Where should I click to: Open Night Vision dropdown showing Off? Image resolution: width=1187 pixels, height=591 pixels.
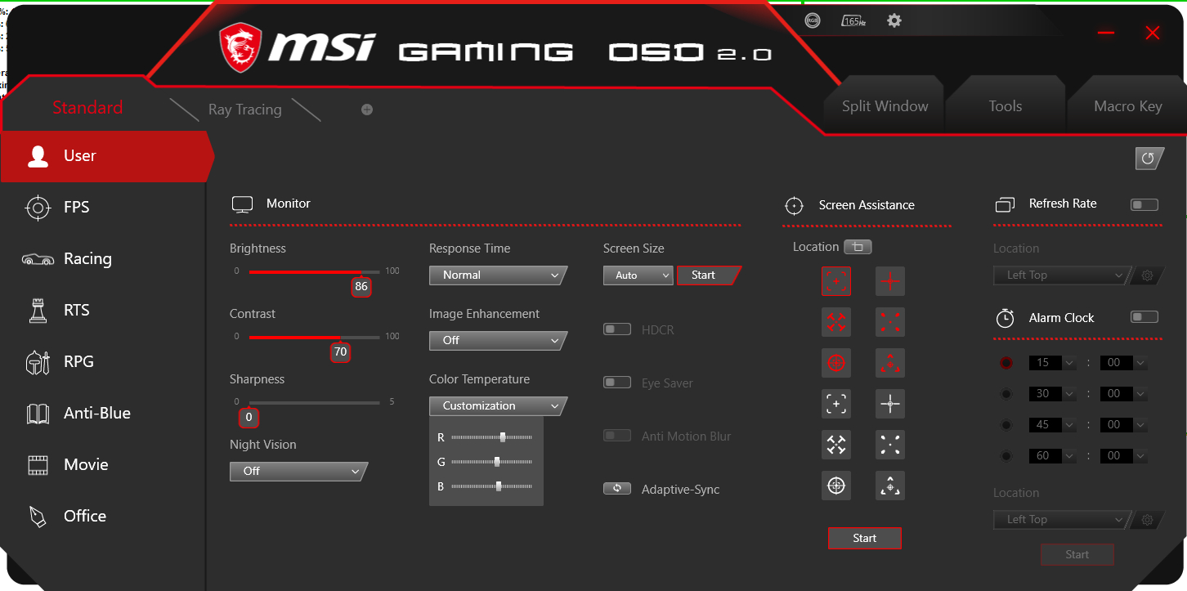(298, 472)
